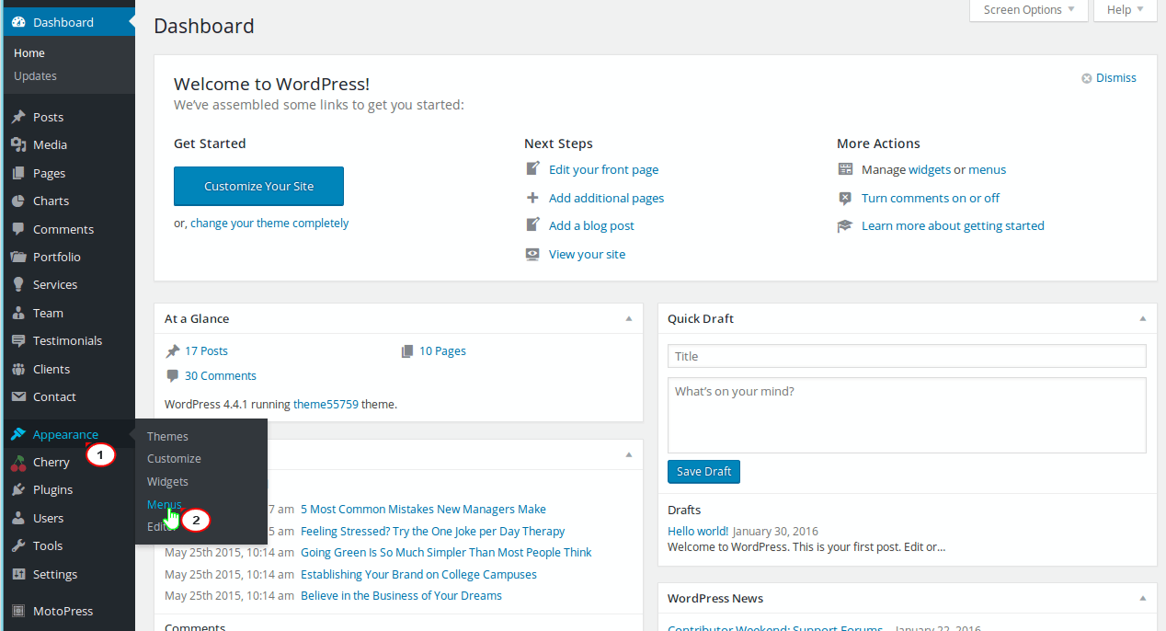Collapse the At a Glance panel
Viewport: 1166px width, 631px height.
tap(628, 318)
